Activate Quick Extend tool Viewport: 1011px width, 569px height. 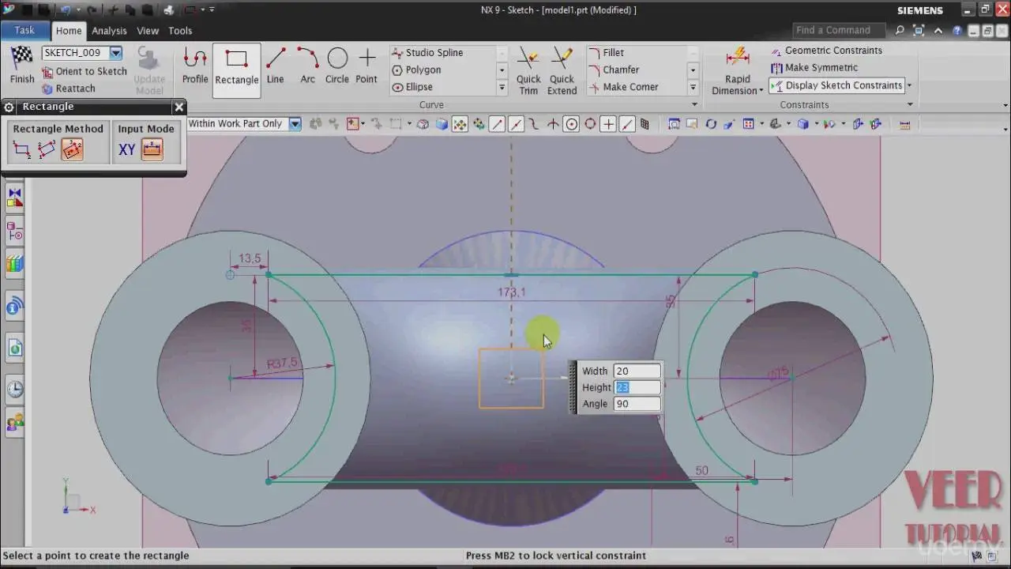coord(562,70)
